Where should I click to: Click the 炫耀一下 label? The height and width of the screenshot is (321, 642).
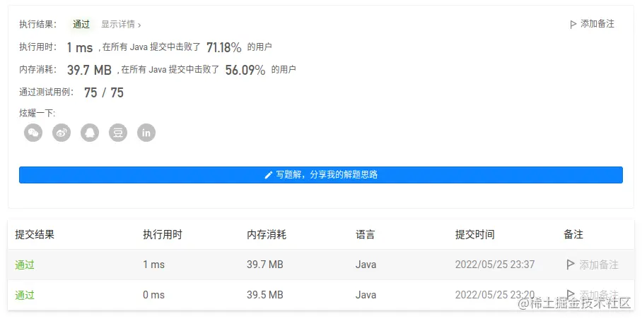(37, 113)
